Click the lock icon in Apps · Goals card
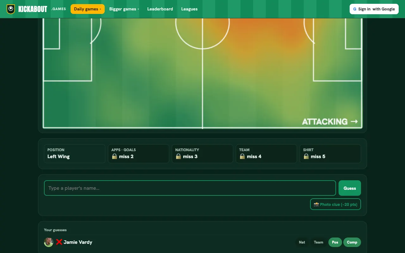The height and width of the screenshot is (253, 405). pyautogui.click(x=115, y=156)
